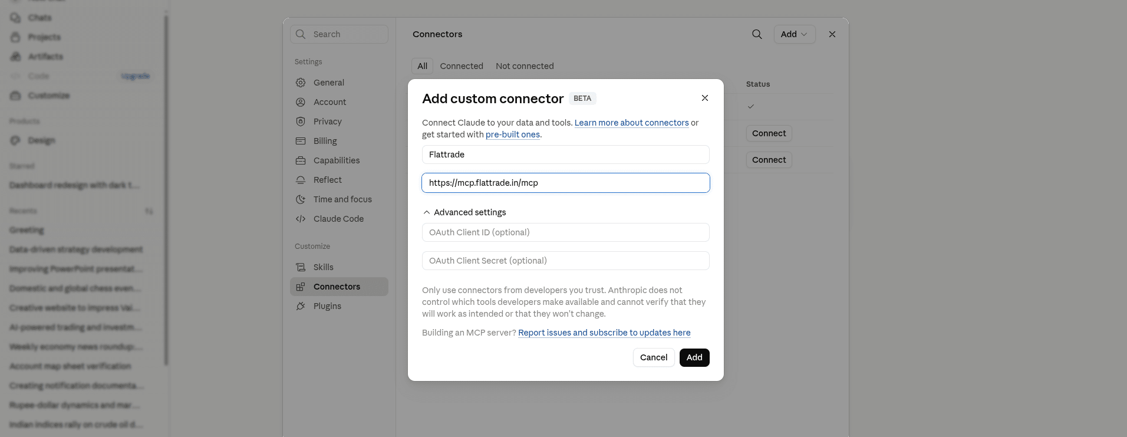Image resolution: width=1127 pixels, height=437 pixels.
Task: Collapse the Advanced settings section
Action: point(464,212)
